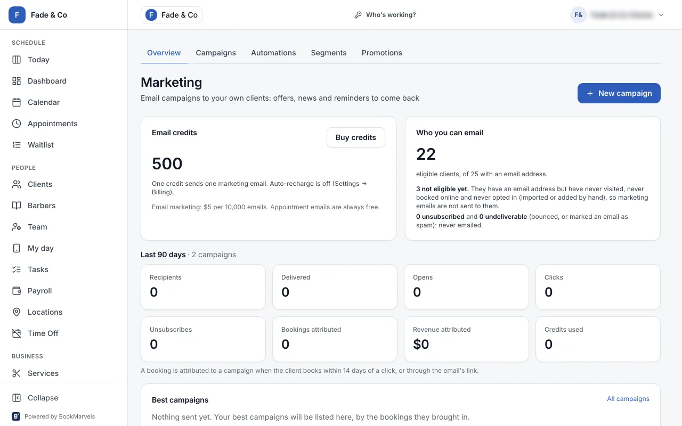Click the Locations pin icon
Image resolution: width=682 pixels, height=426 pixels.
click(x=17, y=312)
